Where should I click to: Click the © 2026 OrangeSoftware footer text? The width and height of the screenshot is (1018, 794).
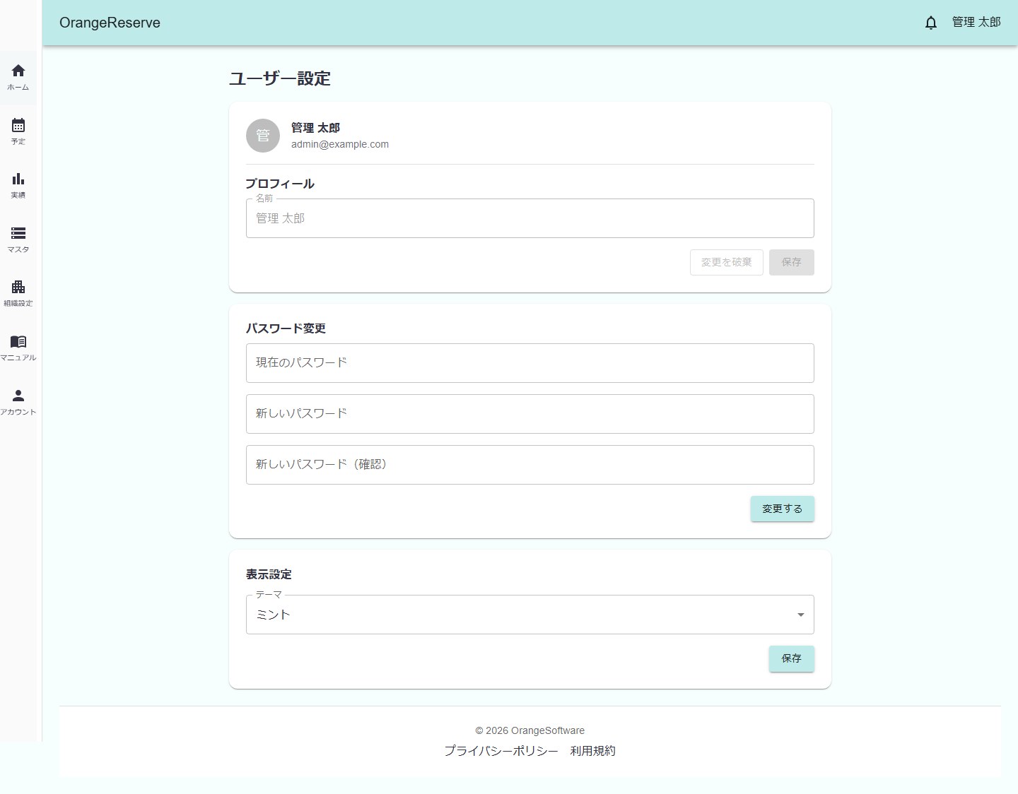pyautogui.click(x=530, y=730)
